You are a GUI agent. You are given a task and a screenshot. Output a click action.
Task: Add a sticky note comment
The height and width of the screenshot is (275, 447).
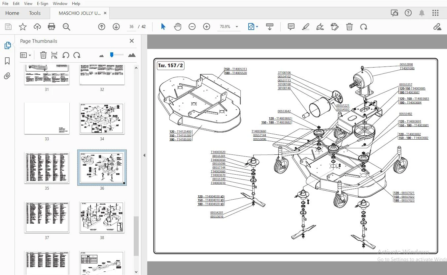click(x=291, y=27)
